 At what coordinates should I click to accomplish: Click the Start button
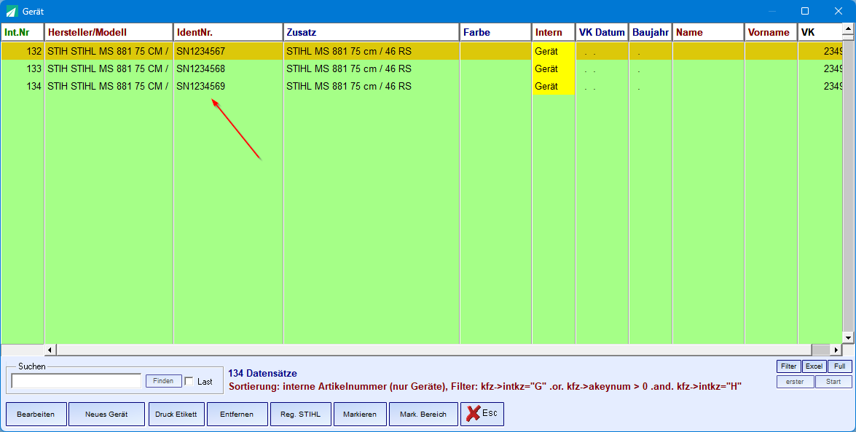(x=833, y=382)
